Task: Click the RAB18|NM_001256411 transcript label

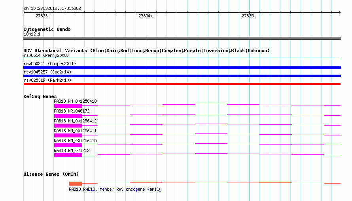Action: (x=75, y=131)
